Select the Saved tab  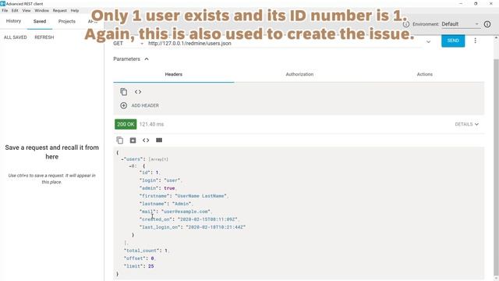point(40,21)
